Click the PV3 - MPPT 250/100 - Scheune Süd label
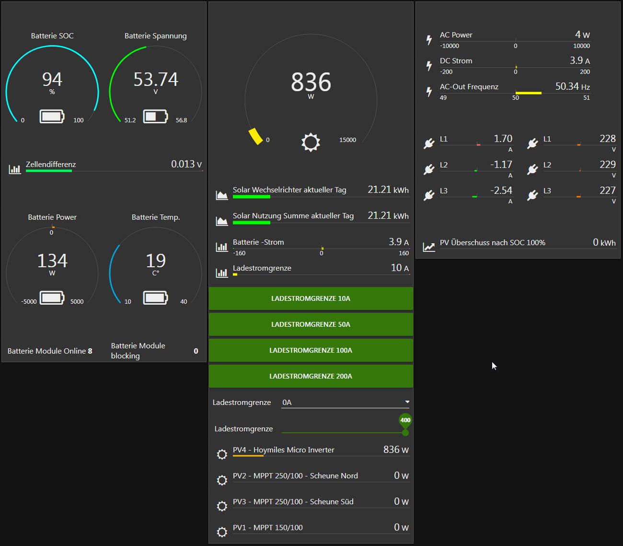623x546 pixels. click(293, 501)
